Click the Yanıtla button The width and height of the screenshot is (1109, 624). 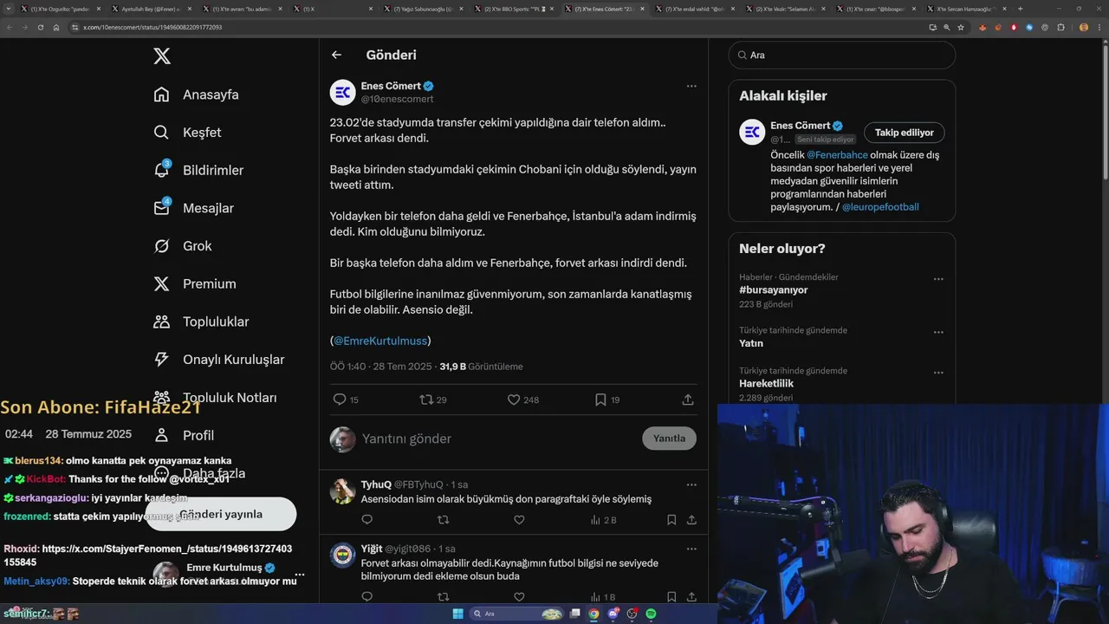tap(669, 439)
